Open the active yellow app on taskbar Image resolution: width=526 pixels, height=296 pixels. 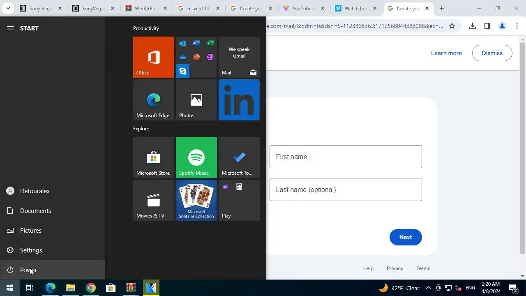pyautogui.click(x=151, y=288)
